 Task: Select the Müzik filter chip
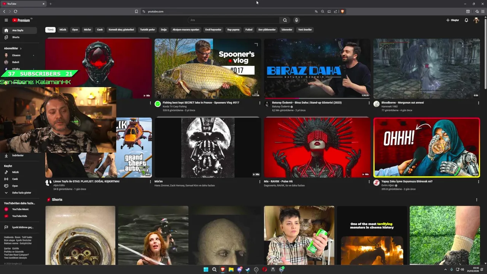click(63, 29)
